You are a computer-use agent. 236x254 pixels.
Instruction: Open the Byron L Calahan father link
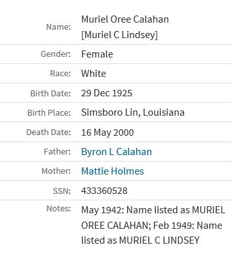(116, 152)
